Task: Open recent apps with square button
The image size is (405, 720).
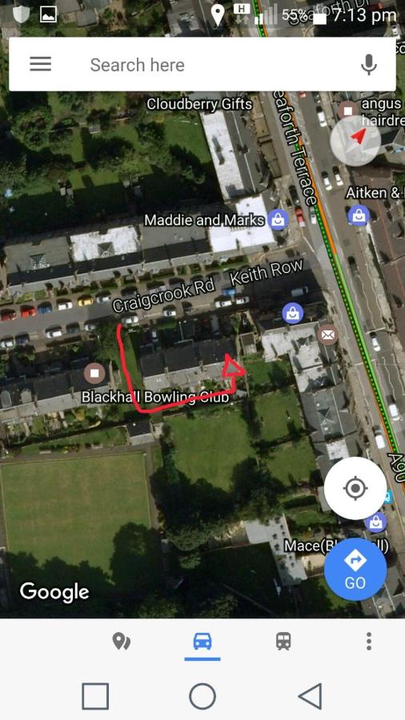Action: (x=95, y=696)
